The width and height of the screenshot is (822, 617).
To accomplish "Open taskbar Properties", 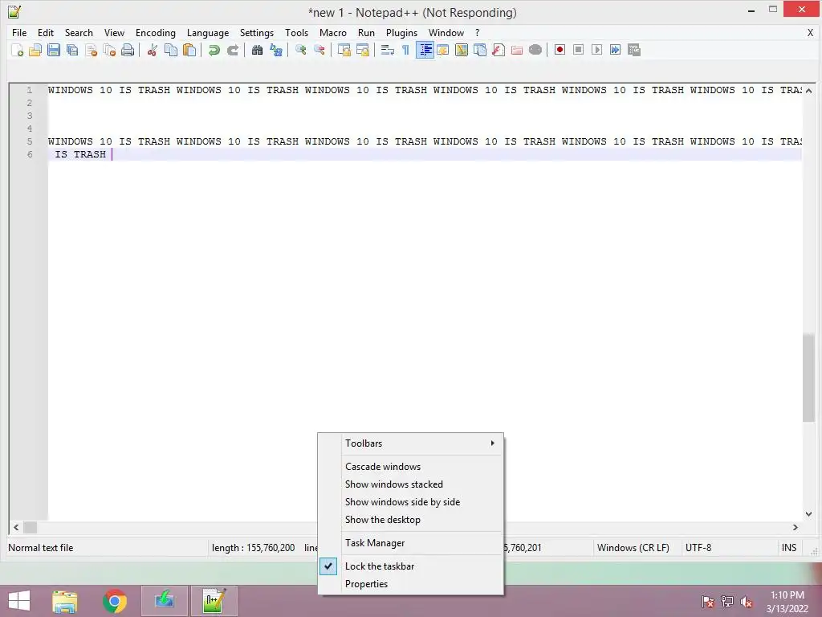I will tap(410, 584).
